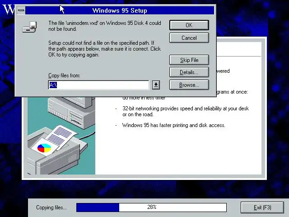Open the Details... button
The width and height of the screenshot is (289, 217).
pyautogui.click(x=189, y=72)
